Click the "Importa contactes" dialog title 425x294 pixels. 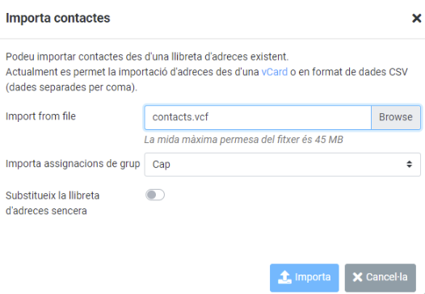point(58,18)
